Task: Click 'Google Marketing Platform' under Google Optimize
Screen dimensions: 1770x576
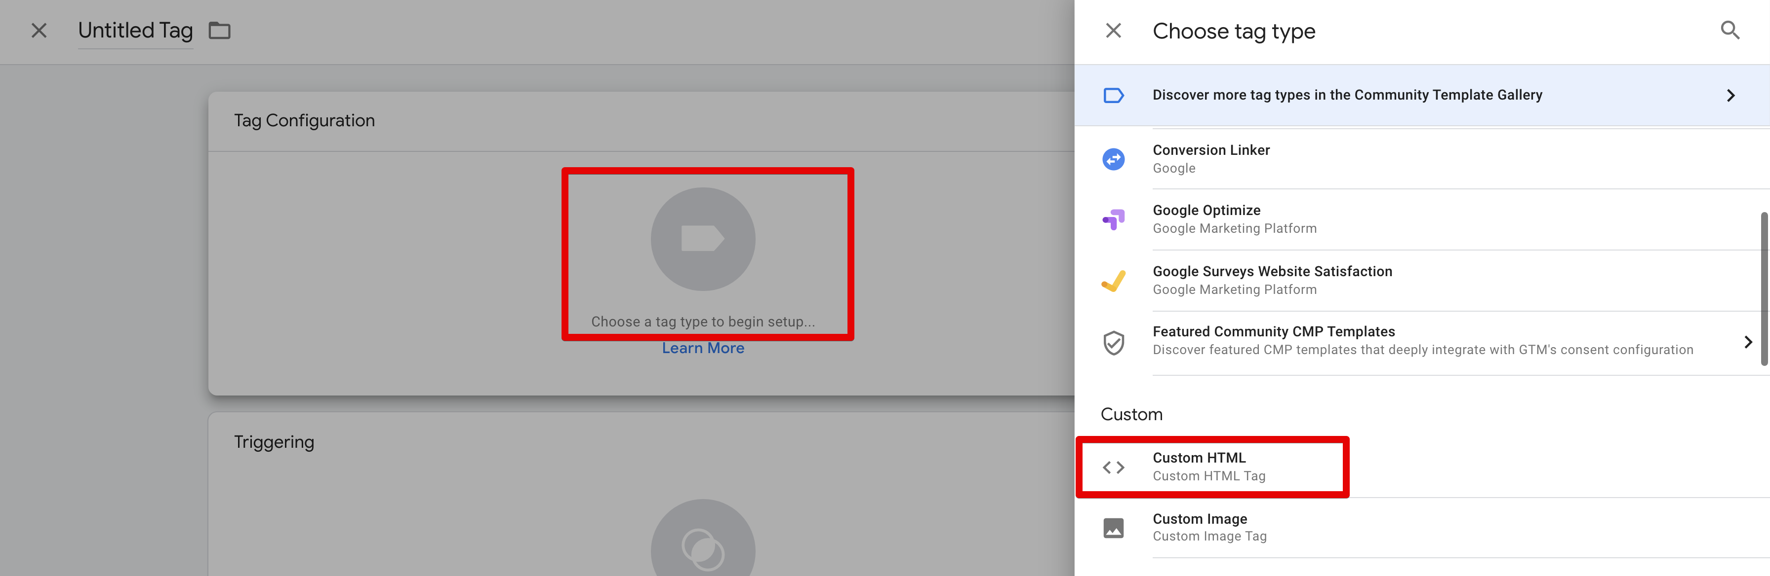Action: (1234, 228)
